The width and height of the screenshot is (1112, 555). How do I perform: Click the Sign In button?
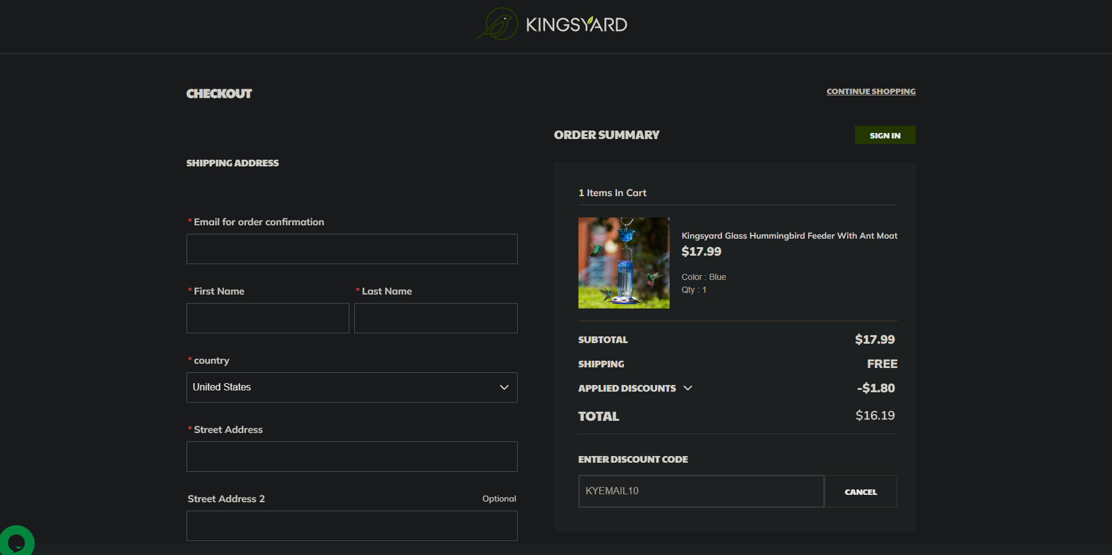point(885,135)
